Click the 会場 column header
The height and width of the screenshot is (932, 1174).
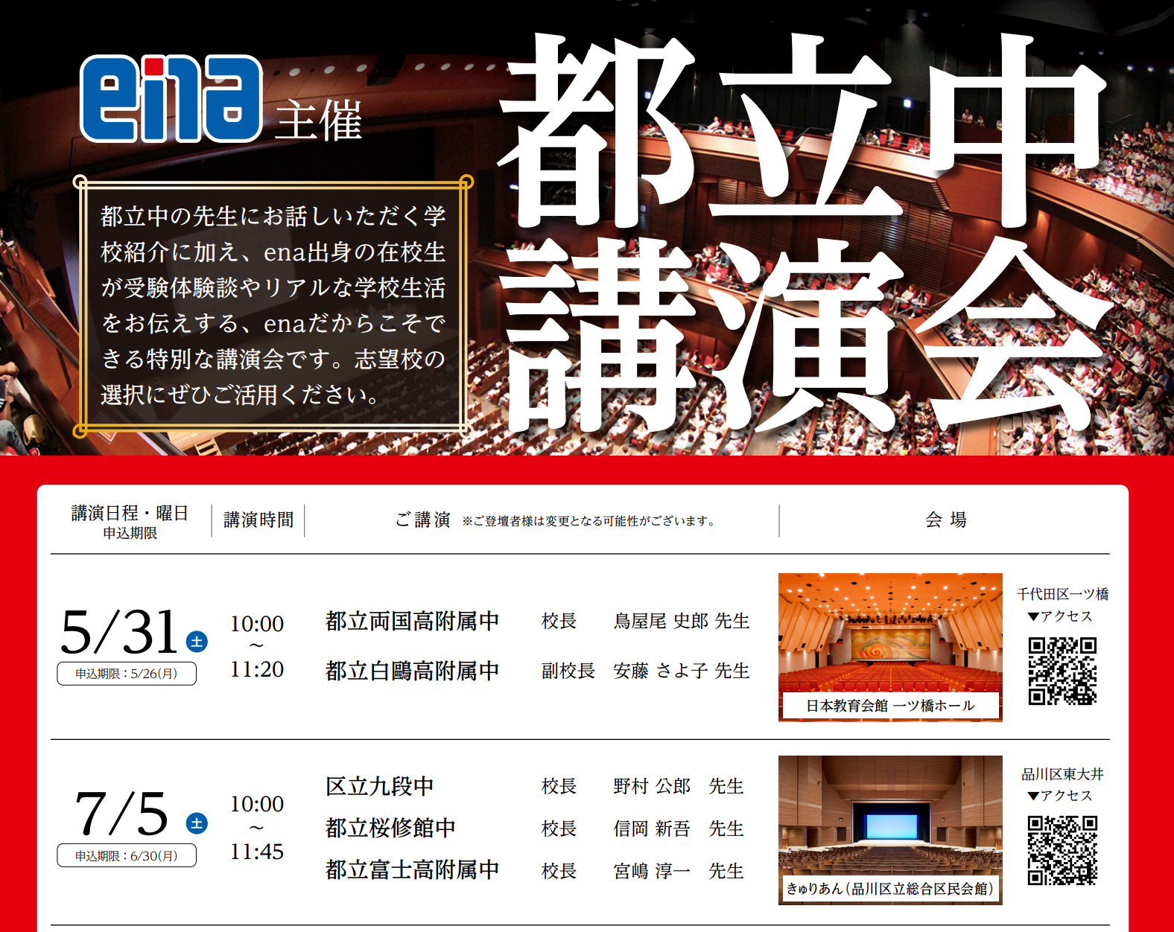tap(946, 520)
